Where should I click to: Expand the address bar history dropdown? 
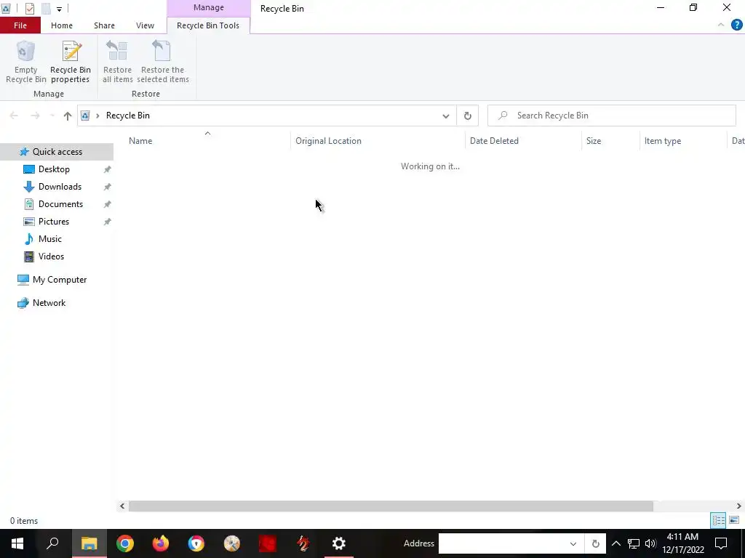pos(446,116)
